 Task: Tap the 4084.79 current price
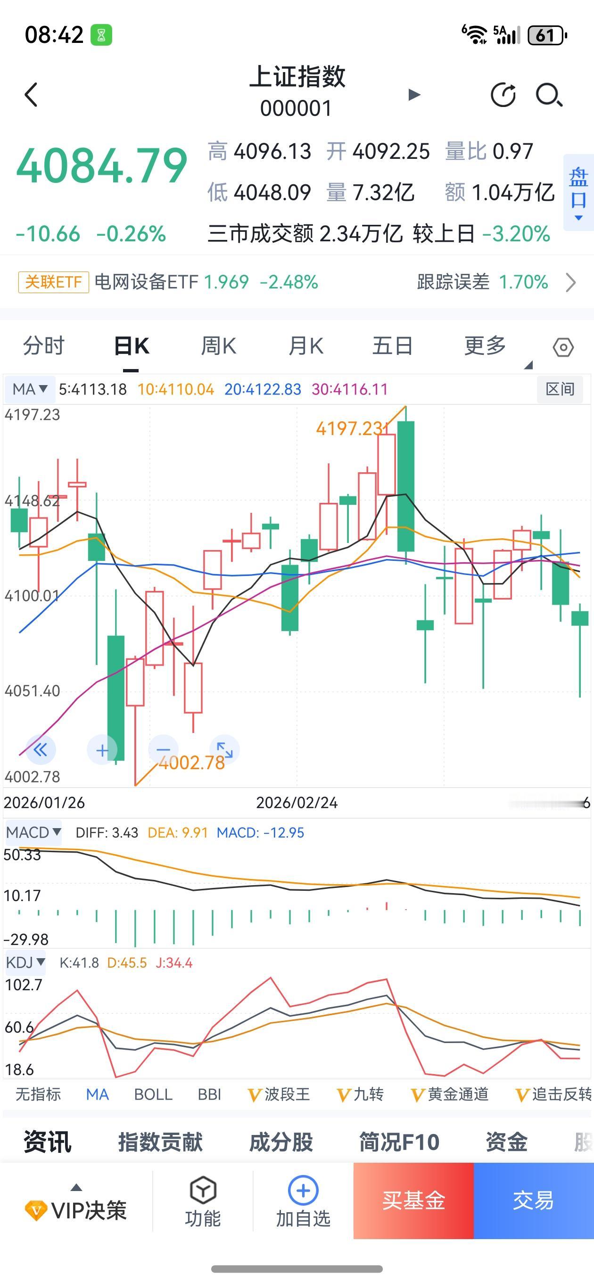pyautogui.click(x=101, y=166)
